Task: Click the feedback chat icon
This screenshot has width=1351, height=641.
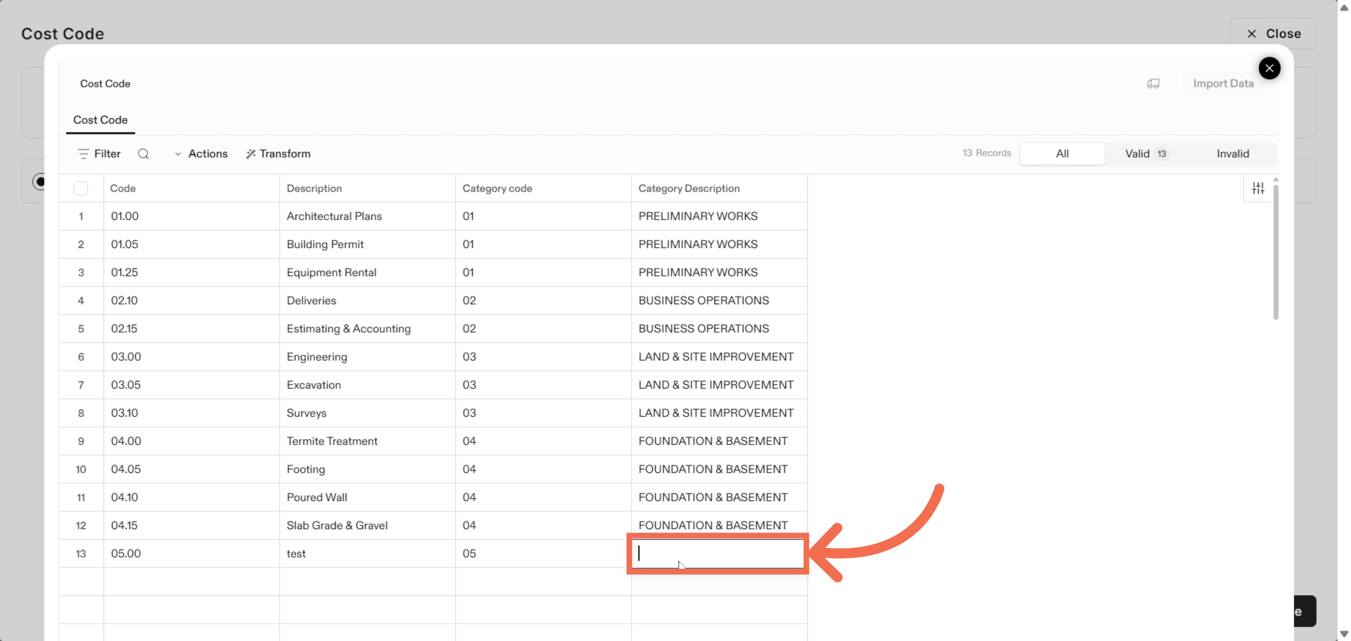Action: click(1153, 84)
